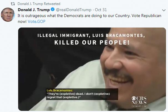Click the "KILLED OUR PEOPLE!" headline overlay
This screenshot has width=168, height=112.
[92, 42]
